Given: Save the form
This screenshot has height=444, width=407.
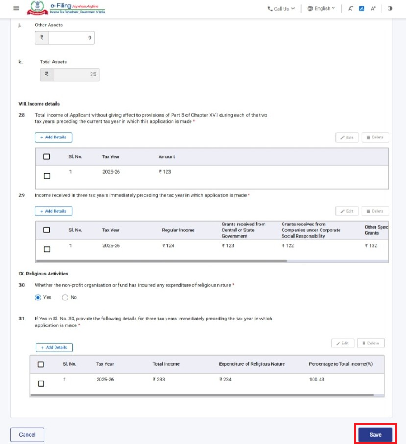Looking at the screenshot, I should tap(375, 435).
